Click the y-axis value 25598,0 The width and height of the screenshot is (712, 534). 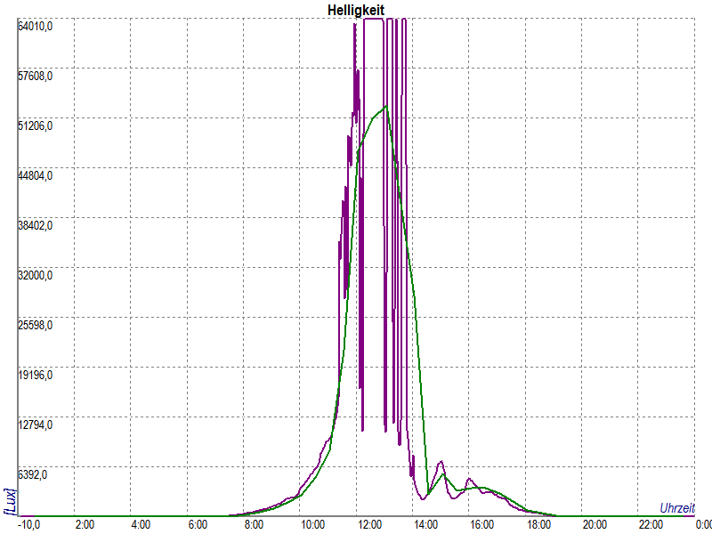click(x=35, y=325)
